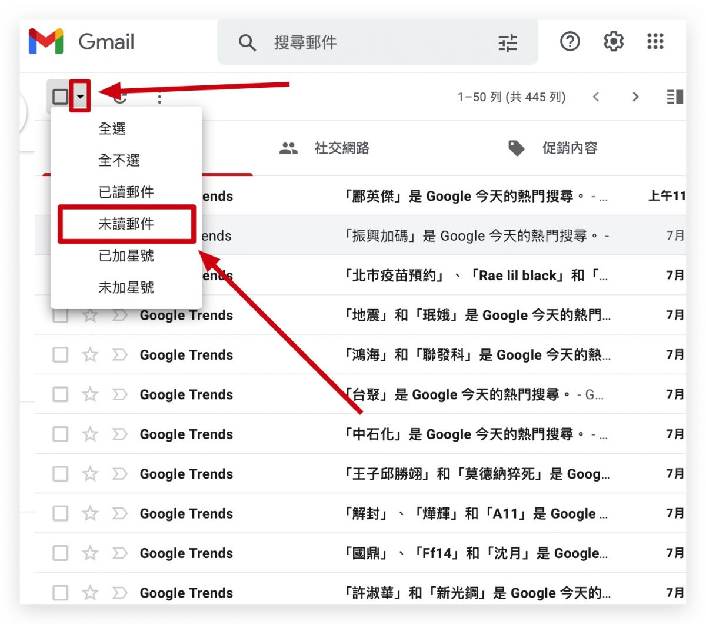Mark the 「台聚」 email as important

pos(120,394)
